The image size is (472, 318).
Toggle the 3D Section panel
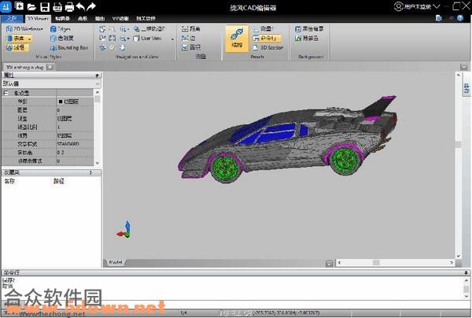point(268,47)
